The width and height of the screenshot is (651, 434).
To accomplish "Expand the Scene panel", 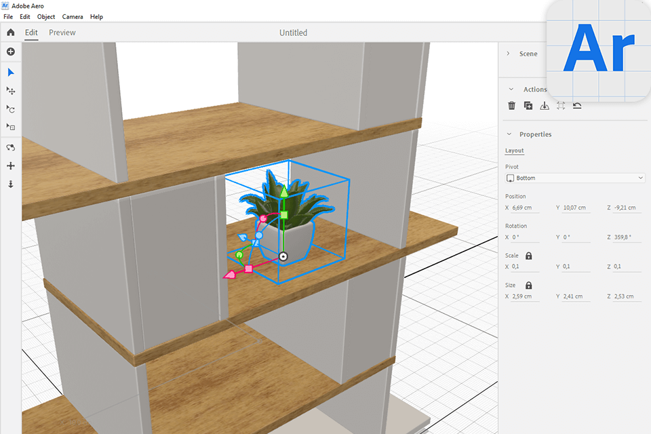I will point(509,54).
